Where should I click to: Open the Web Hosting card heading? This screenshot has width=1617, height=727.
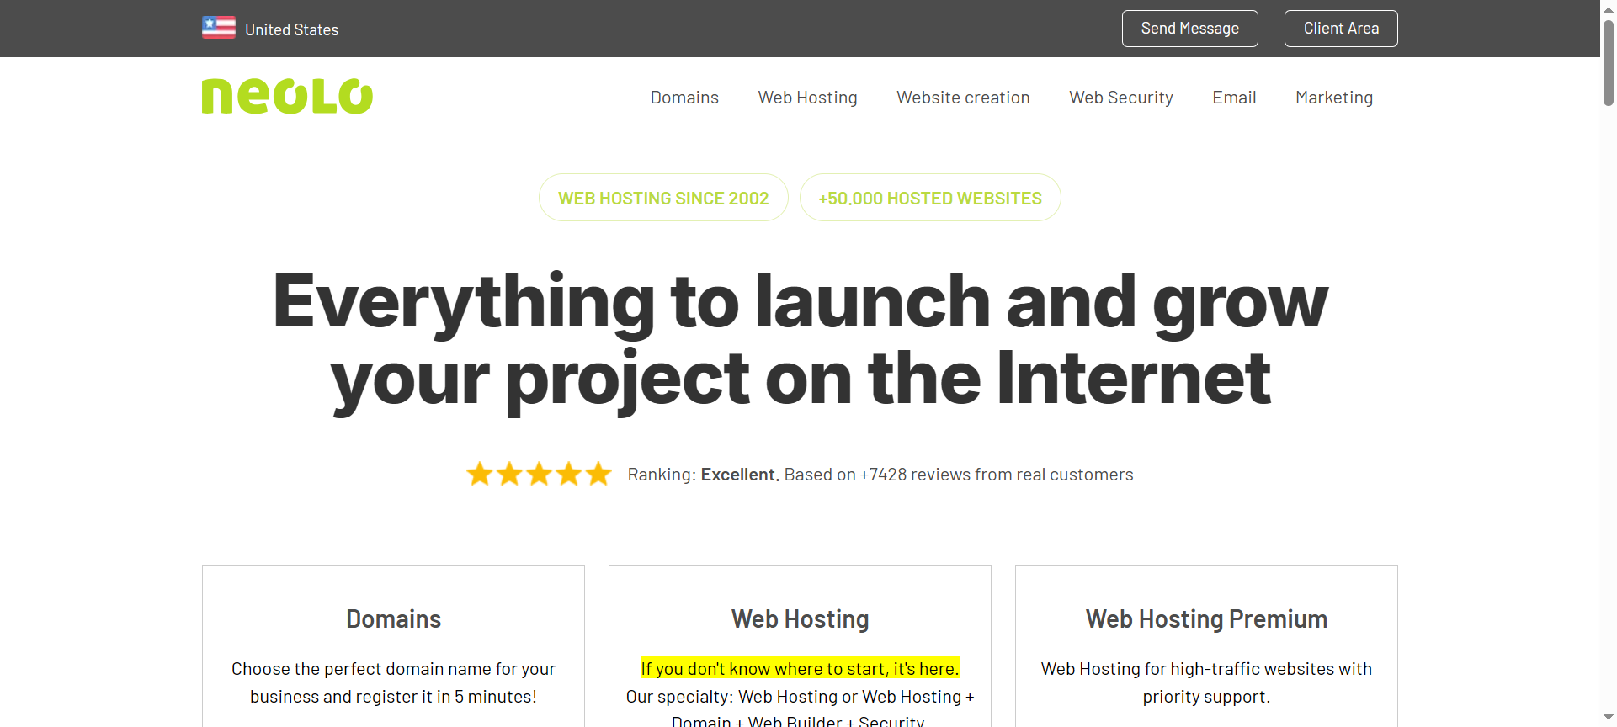pos(800,619)
